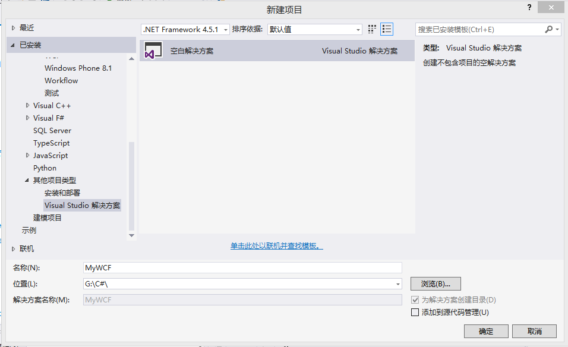Image resolution: width=568 pixels, height=347 pixels.
Task: Select 空白解决方案 template row text
Action: (x=192, y=51)
